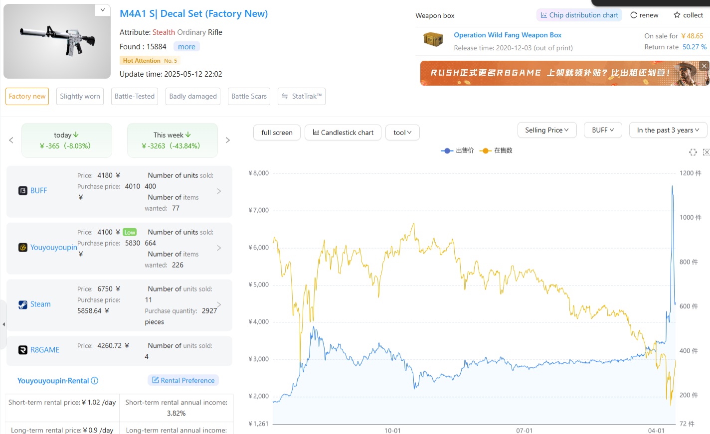Click the R8GAME promotional banner
Screen dimensions: 710x434
tap(564, 73)
